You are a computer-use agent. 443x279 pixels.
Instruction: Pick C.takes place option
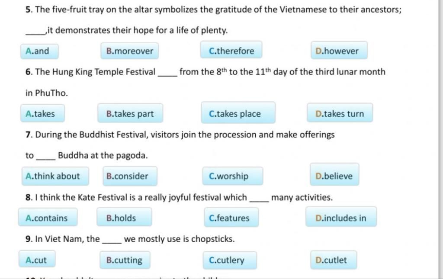click(x=238, y=112)
